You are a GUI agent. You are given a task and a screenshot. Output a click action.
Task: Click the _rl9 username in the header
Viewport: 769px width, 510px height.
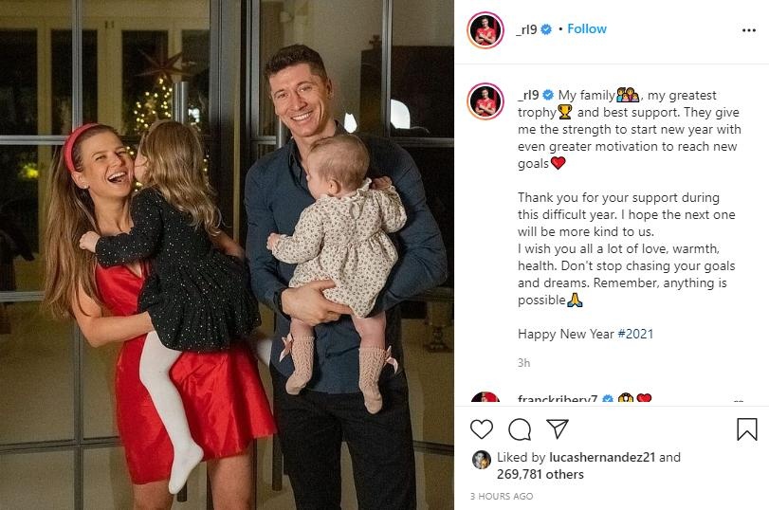click(527, 29)
